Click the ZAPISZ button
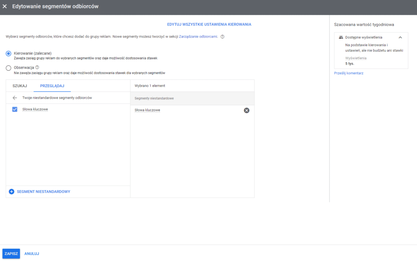This screenshot has height=261, width=417. point(11,254)
